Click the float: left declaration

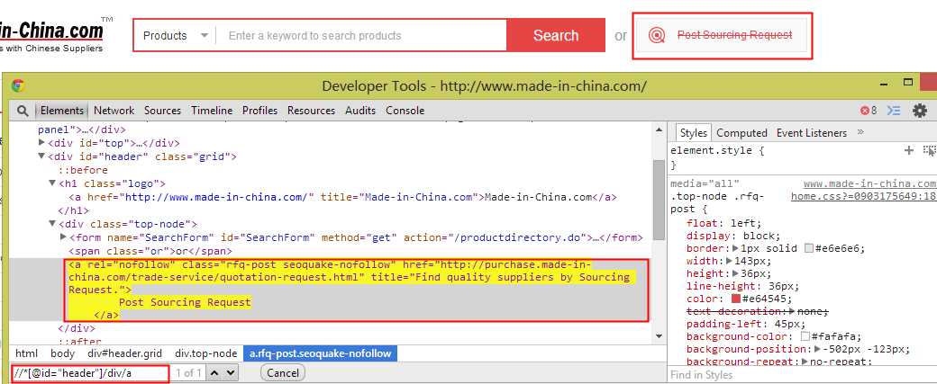pyautogui.click(x=724, y=223)
